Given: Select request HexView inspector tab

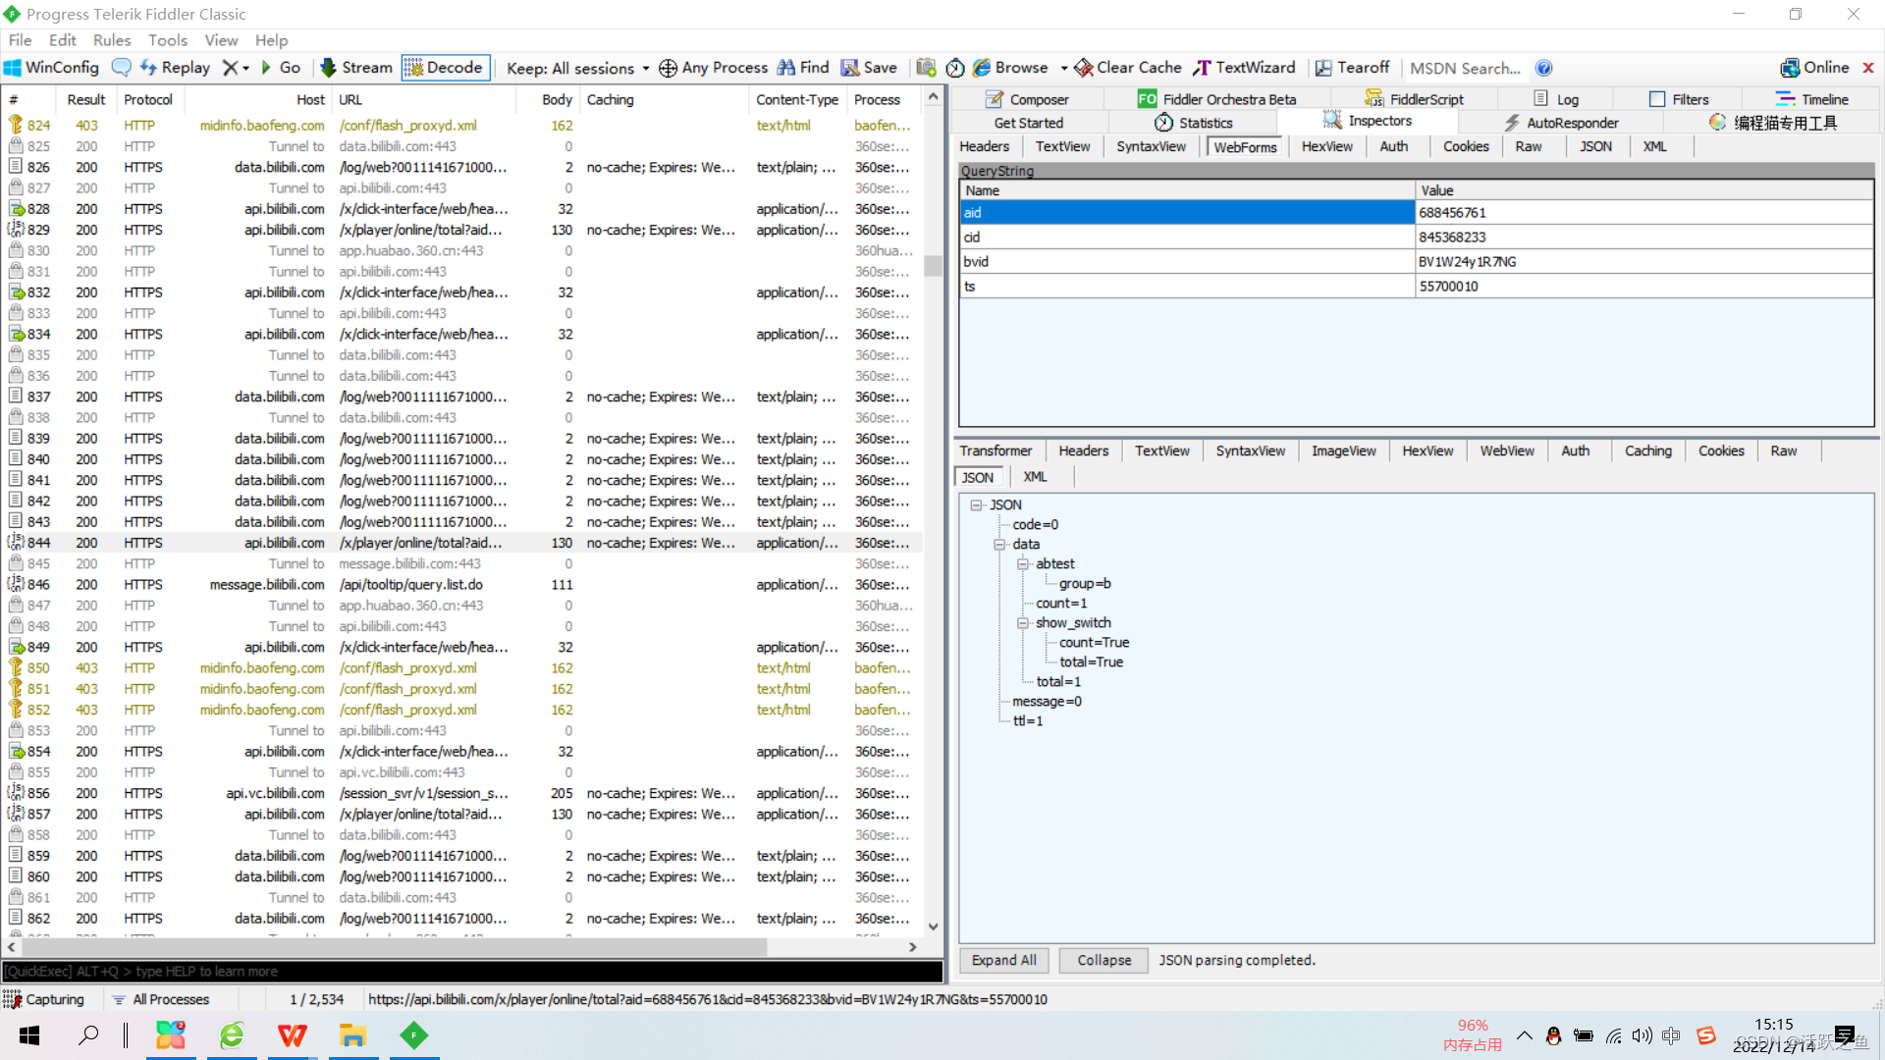Looking at the screenshot, I should (x=1326, y=146).
